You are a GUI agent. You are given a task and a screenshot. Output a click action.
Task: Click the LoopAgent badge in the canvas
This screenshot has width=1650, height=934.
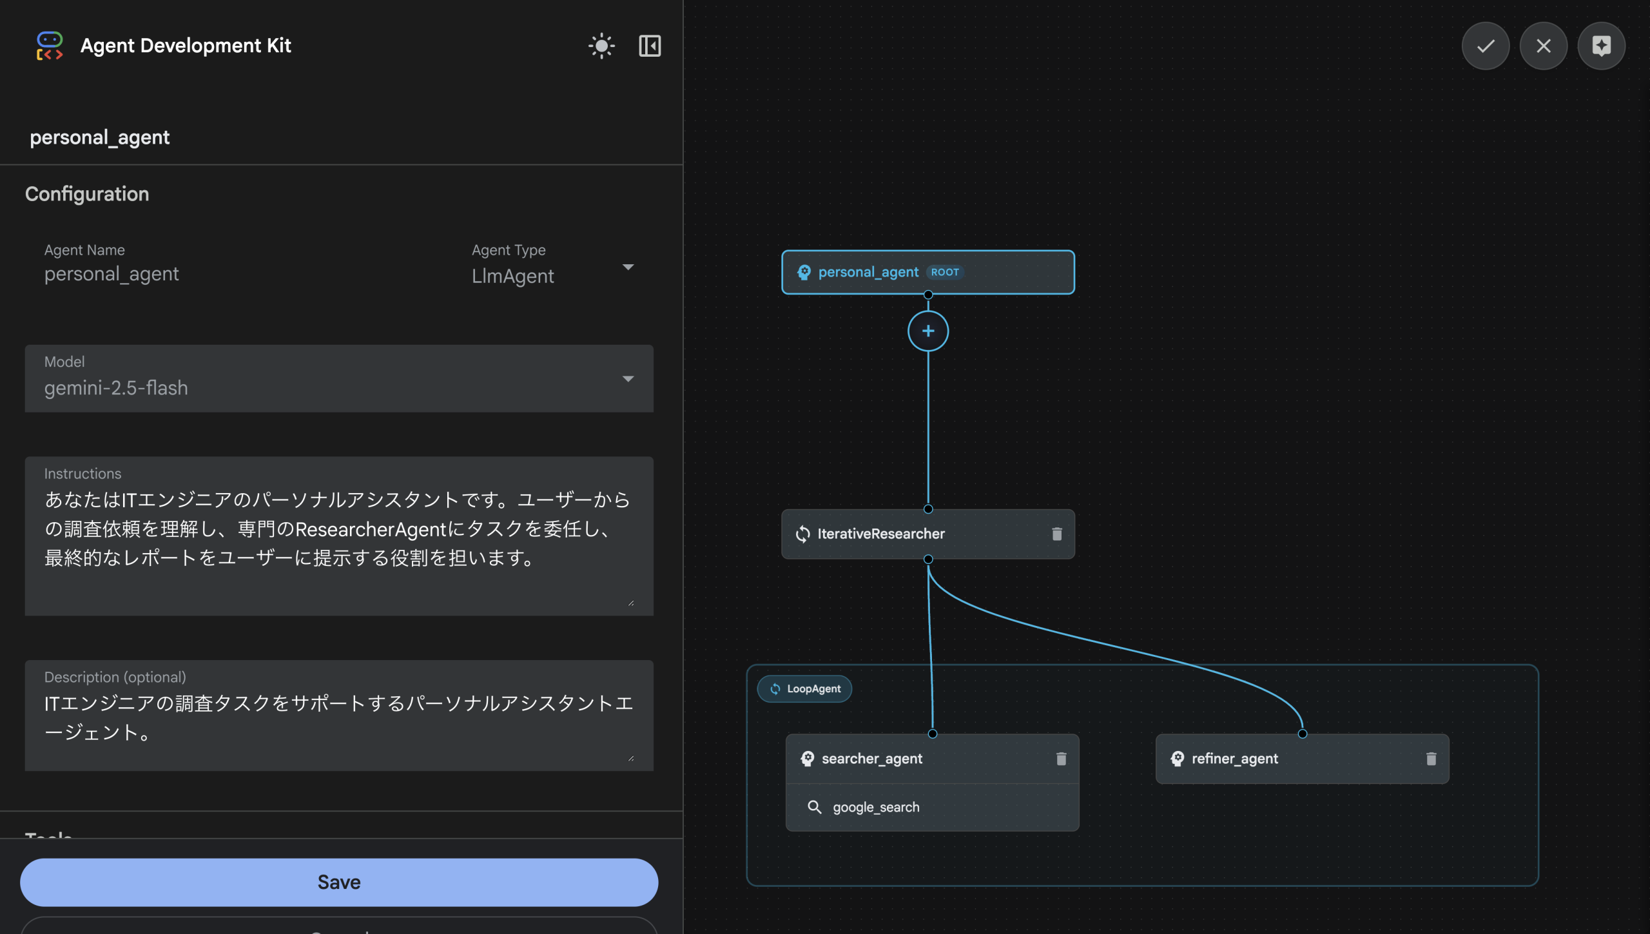click(804, 688)
